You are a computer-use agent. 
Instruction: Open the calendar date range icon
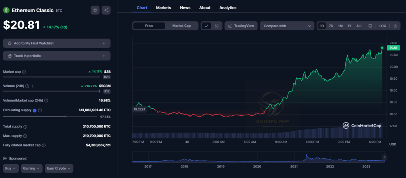pos(370,26)
